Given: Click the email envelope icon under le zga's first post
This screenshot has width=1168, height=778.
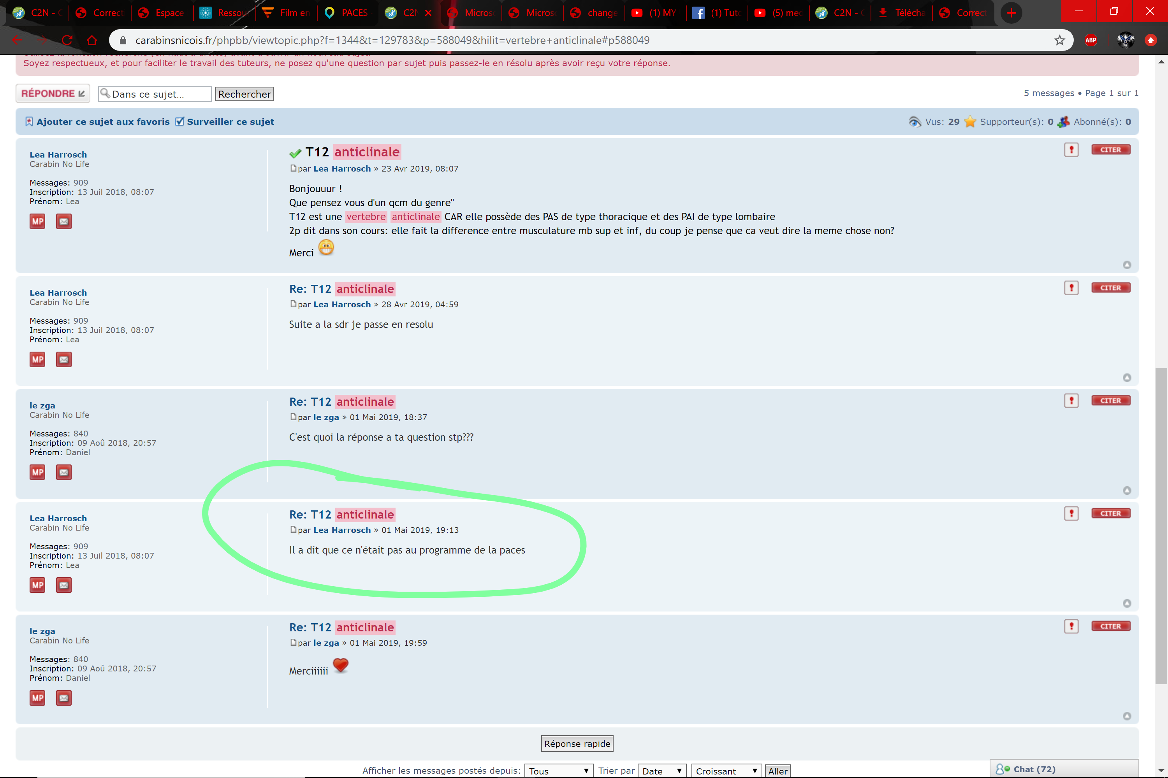Looking at the screenshot, I should coord(63,472).
